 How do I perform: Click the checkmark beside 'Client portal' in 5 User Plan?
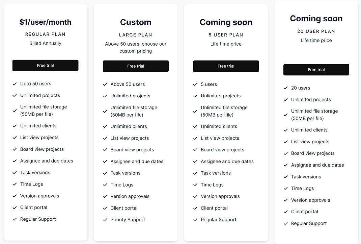click(195, 208)
